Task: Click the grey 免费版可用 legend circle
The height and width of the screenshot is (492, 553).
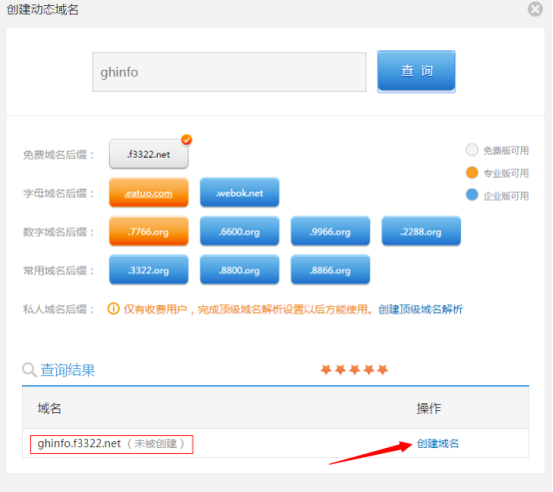Action: point(472,150)
